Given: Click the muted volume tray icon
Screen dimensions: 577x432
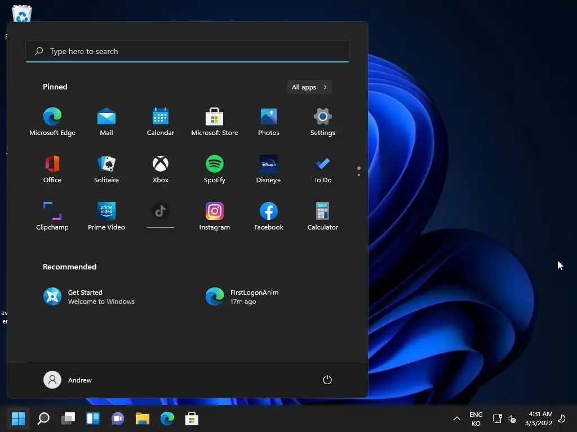Looking at the screenshot, I should click(512, 418).
